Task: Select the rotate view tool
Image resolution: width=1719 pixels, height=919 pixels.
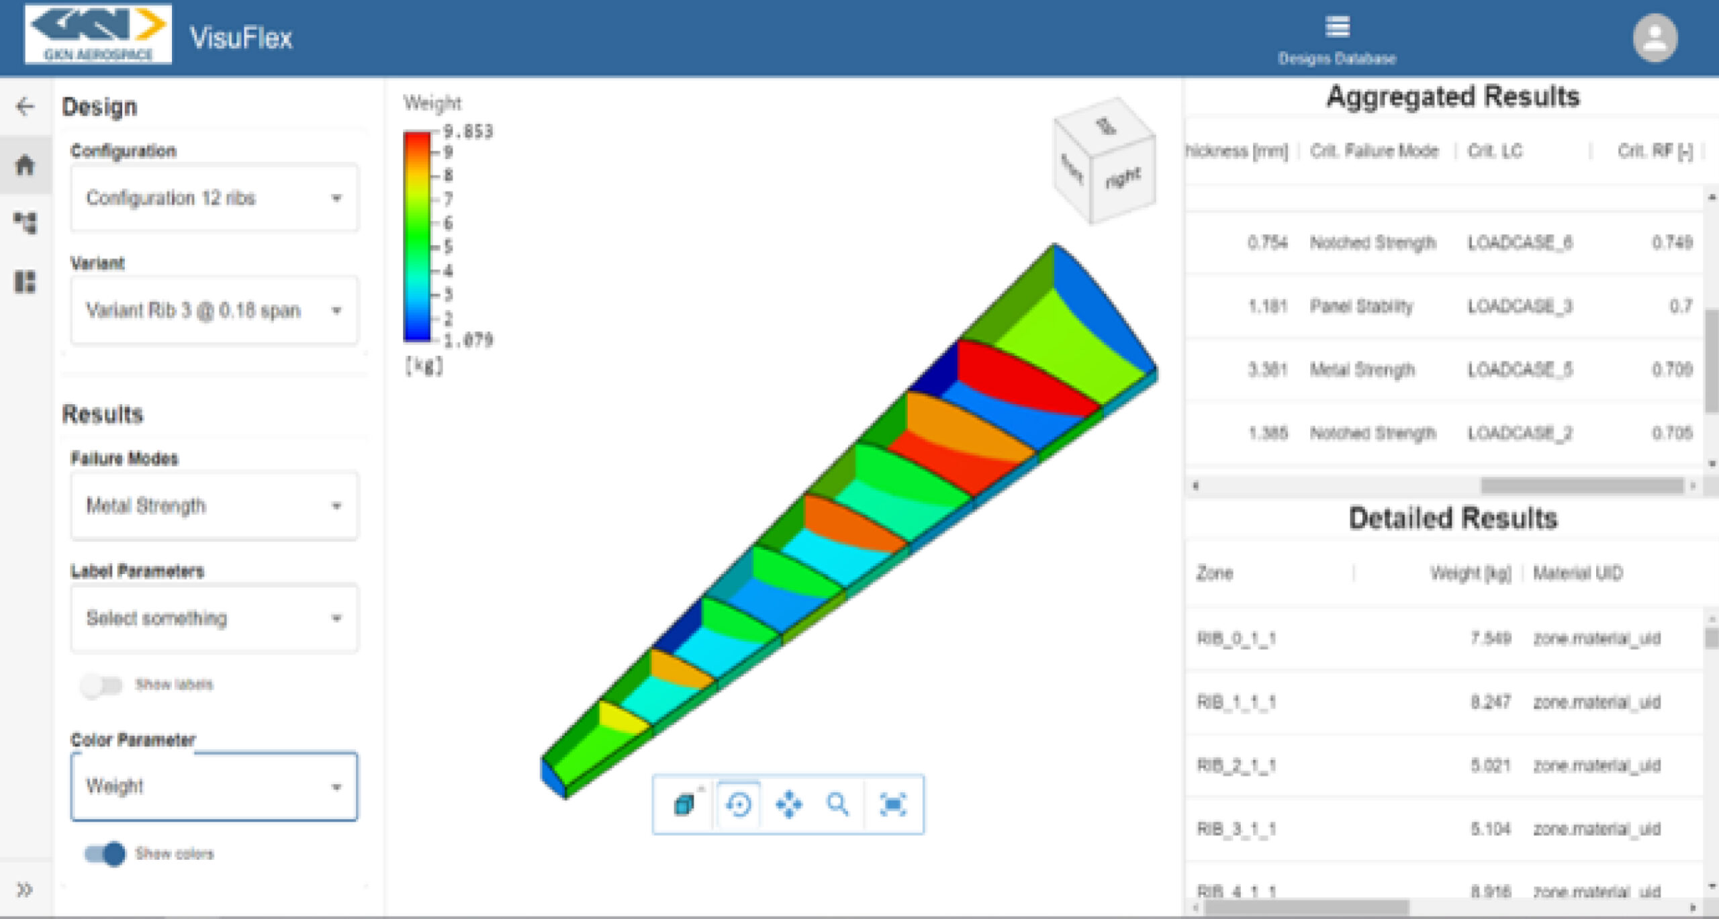Action: [739, 804]
